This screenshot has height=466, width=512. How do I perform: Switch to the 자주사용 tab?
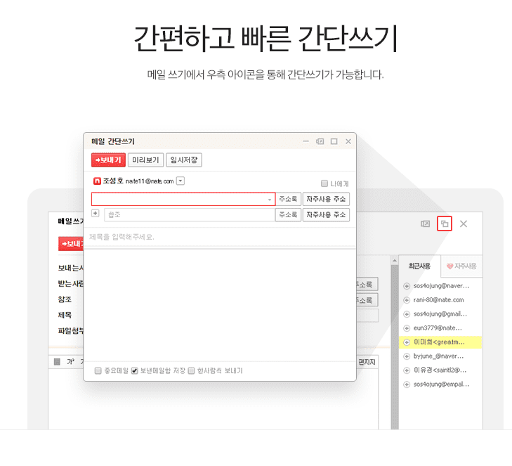point(461,266)
